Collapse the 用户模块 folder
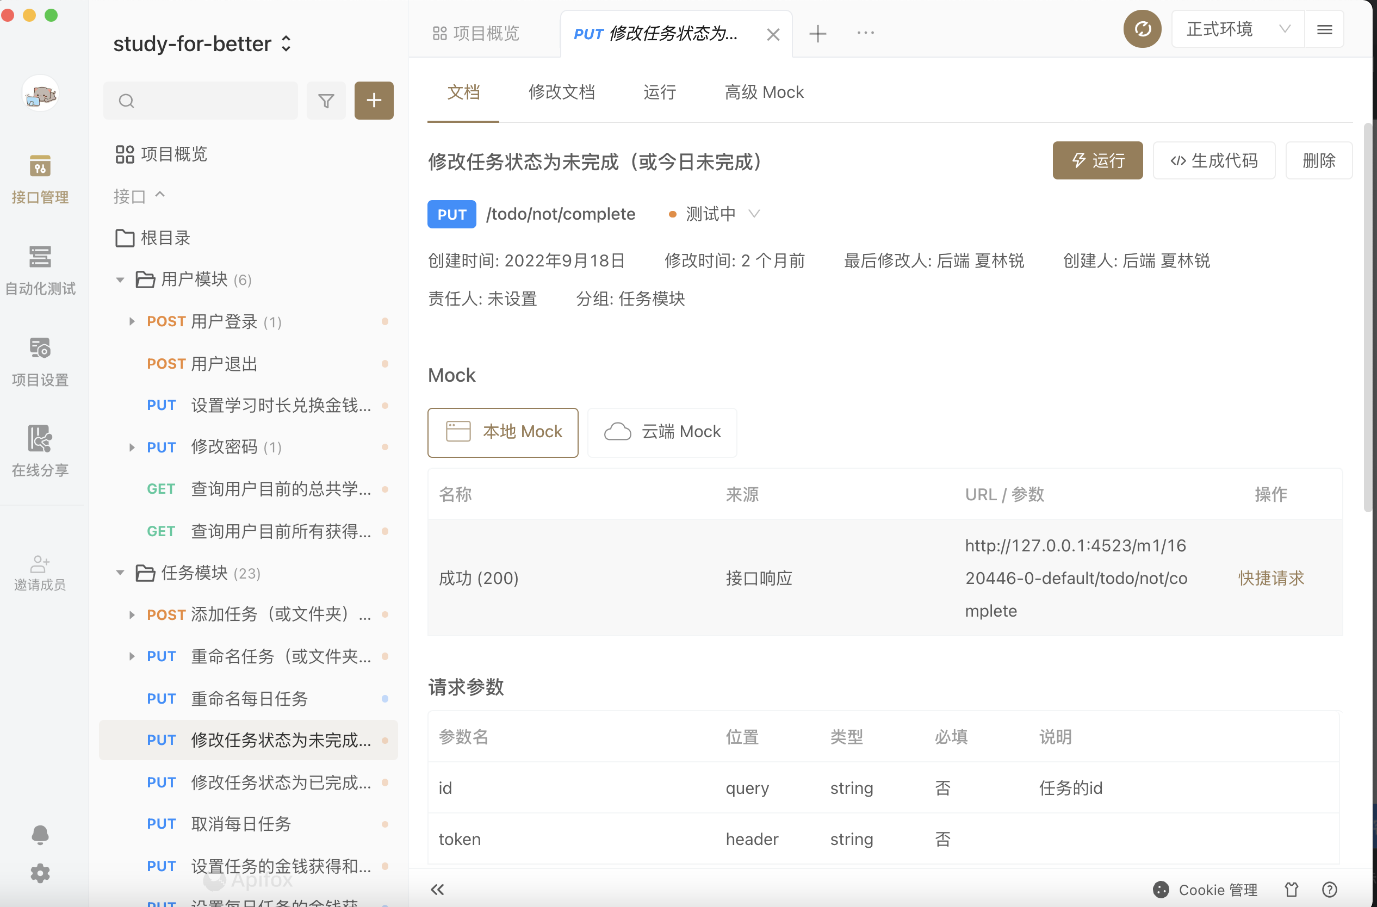The width and height of the screenshot is (1377, 907). (120, 280)
